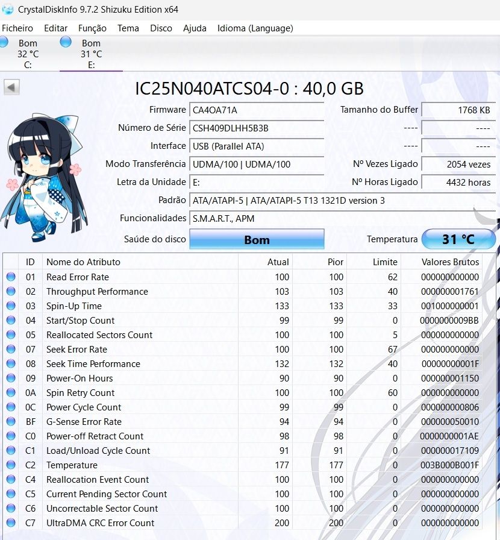500x540 pixels.
Task: Click the 31 °C temperature button
Action: 458,239
